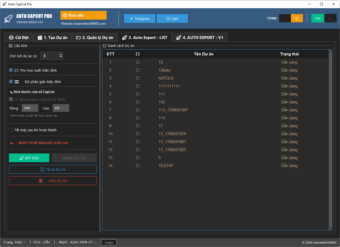Click the Tải lại Dự Án reload button
340x247 pixels.
pos(53,169)
